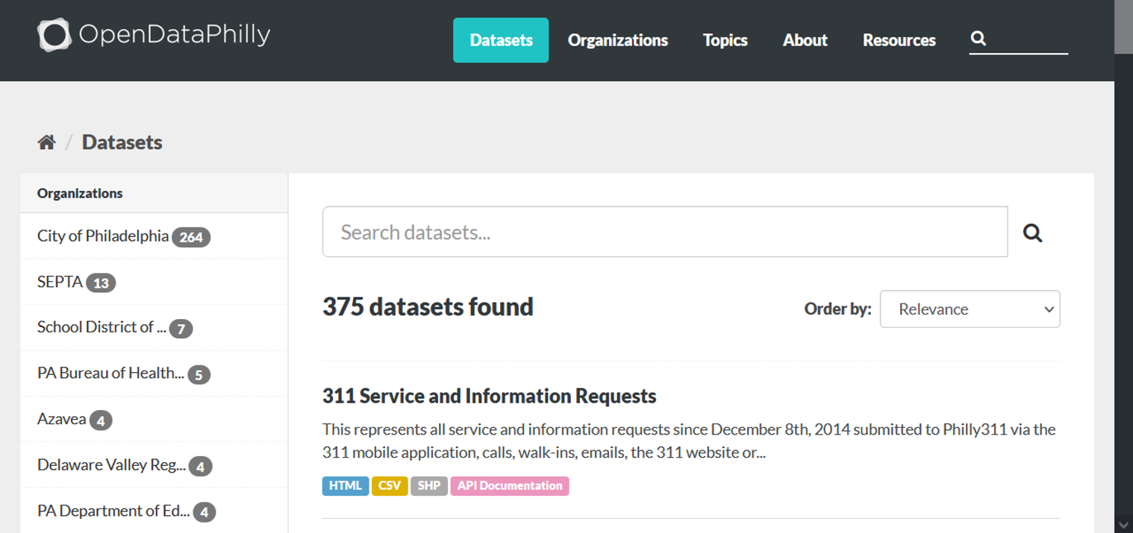Image resolution: width=1133 pixels, height=533 pixels.
Task: Click the OpenDataPhilly logo icon
Action: (x=54, y=35)
